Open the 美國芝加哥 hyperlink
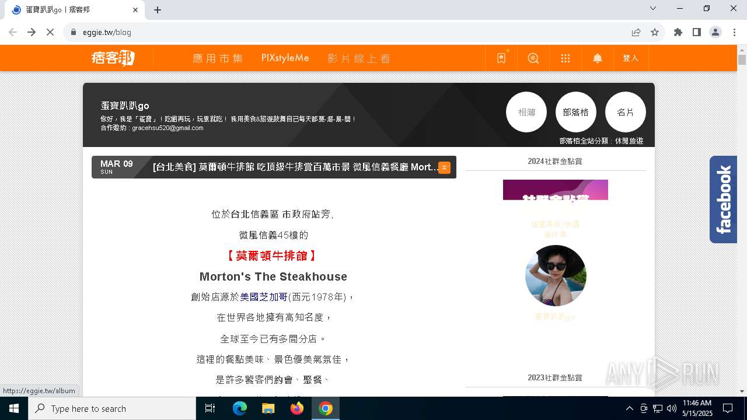This screenshot has width=747, height=420. (x=264, y=297)
